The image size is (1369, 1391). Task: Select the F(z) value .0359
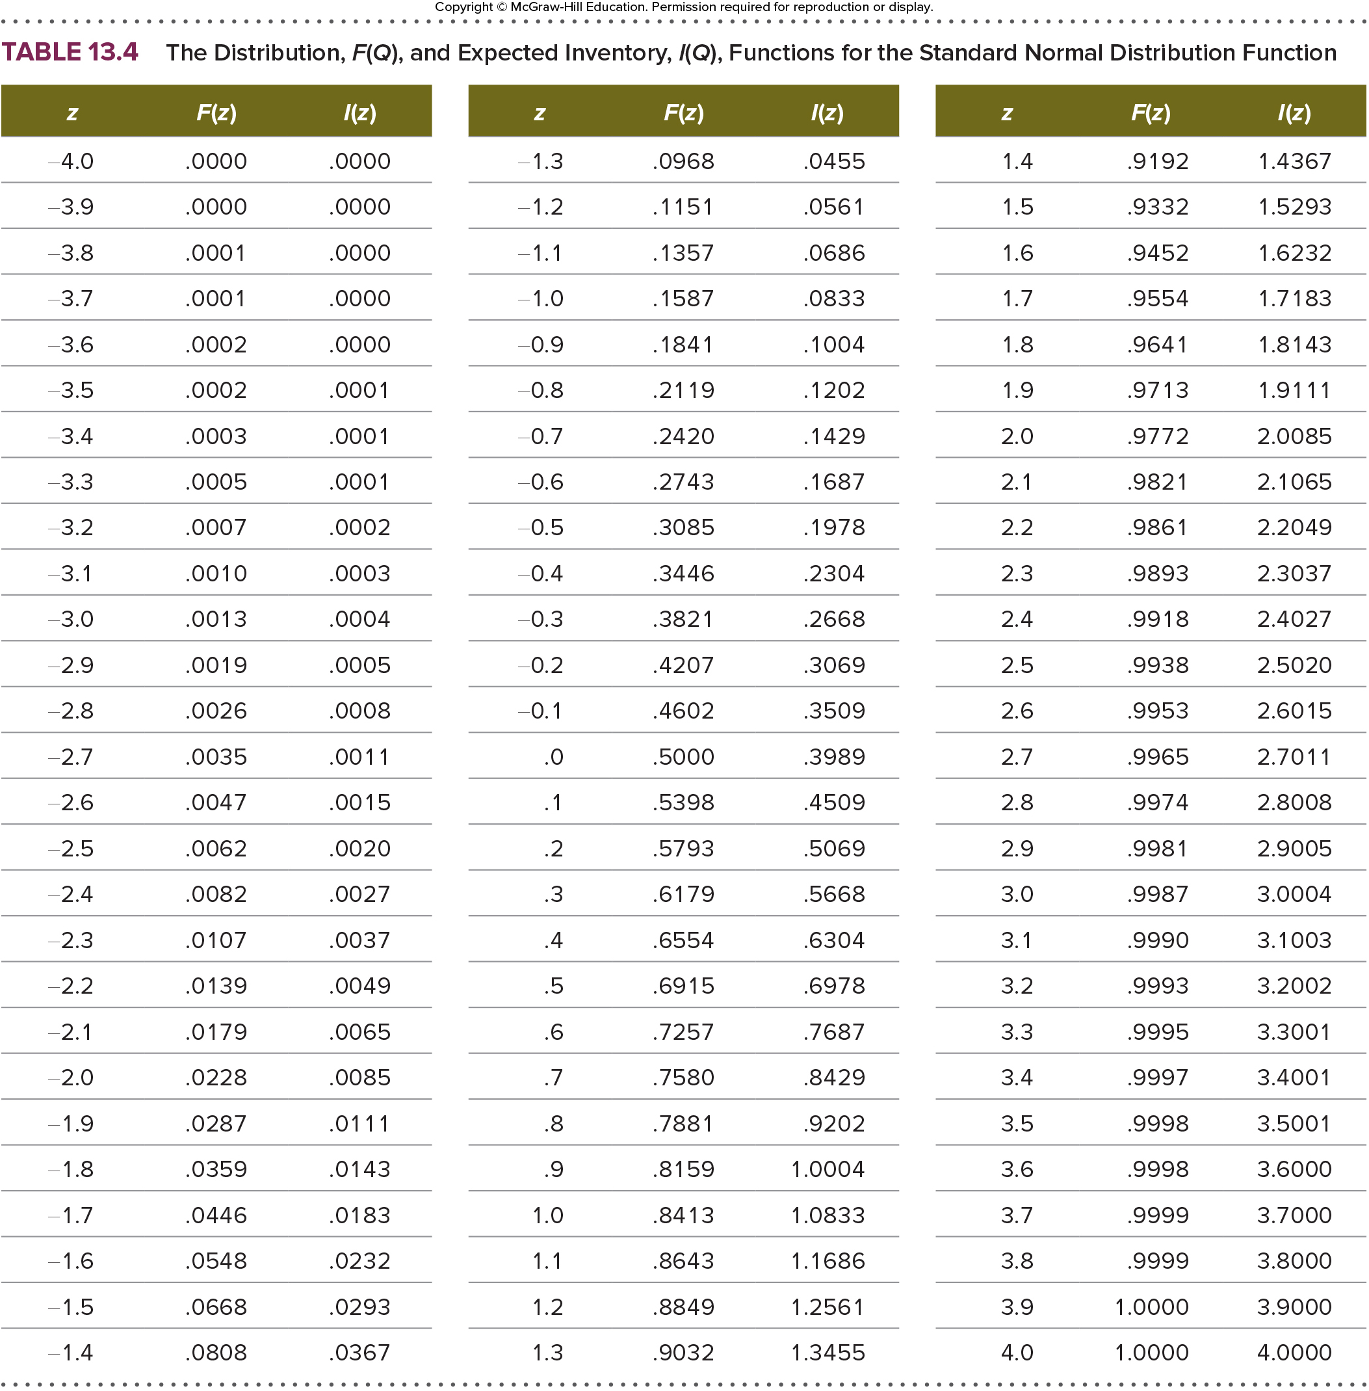coord(216,1169)
